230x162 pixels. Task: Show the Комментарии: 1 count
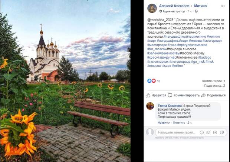click(213, 81)
